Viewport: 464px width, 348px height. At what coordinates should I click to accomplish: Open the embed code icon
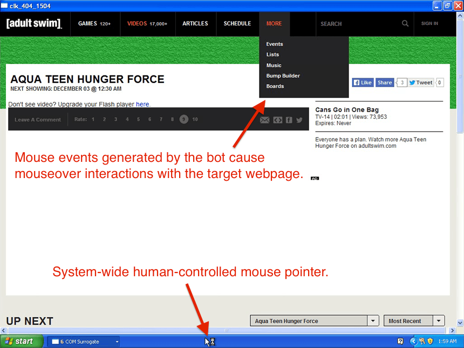[x=277, y=120]
